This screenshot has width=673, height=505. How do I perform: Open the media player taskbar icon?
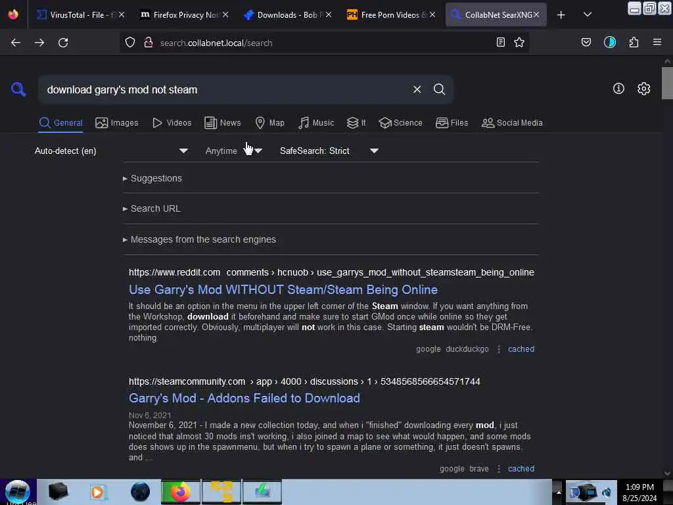point(97,492)
